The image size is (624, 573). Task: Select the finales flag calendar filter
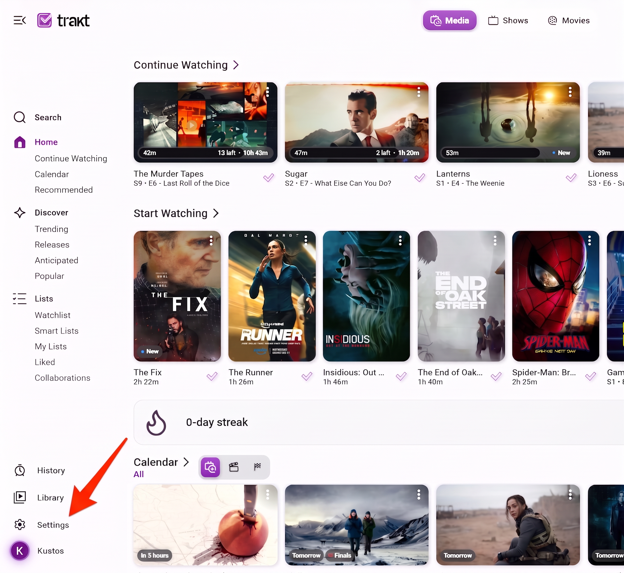(257, 467)
